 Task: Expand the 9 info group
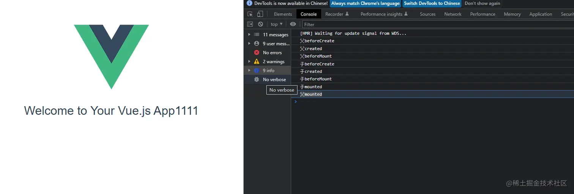coord(249,70)
